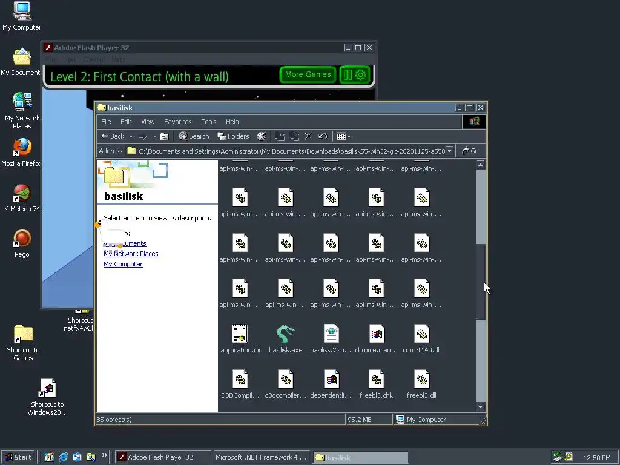The width and height of the screenshot is (620, 465).
Task: Follow the My Documents link in side pane
Action: coord(125,243)
